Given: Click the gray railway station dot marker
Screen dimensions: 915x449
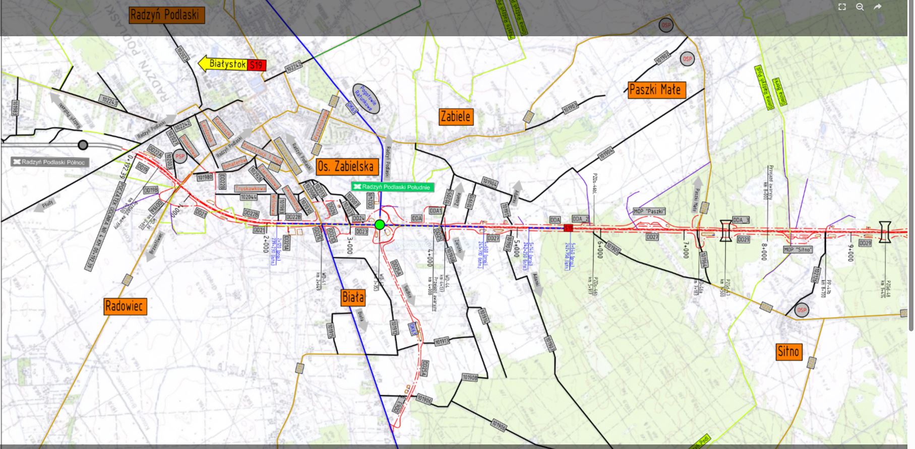Looking at the screenshot, I should pyautogui.click(x=83, y=145).
